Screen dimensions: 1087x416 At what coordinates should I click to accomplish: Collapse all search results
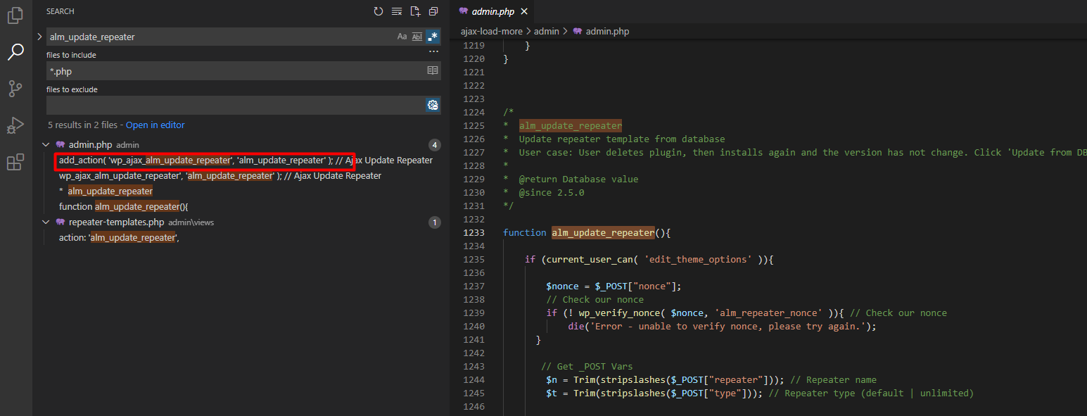433,12
